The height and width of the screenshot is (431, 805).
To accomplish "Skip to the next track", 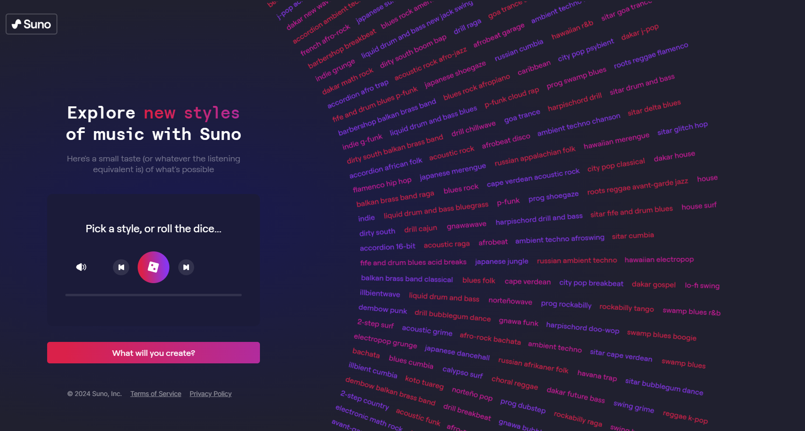I will [186, 267].
